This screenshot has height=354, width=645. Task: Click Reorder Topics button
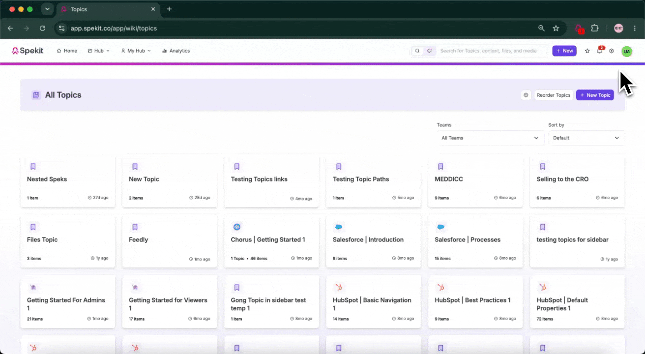pyautogui.click(x=554, y=95)
